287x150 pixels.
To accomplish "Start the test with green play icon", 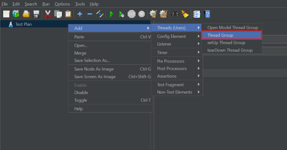I will [x=112, y=14].
